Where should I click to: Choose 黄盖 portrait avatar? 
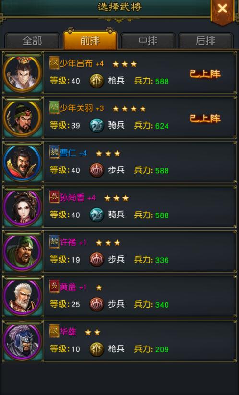23,297
